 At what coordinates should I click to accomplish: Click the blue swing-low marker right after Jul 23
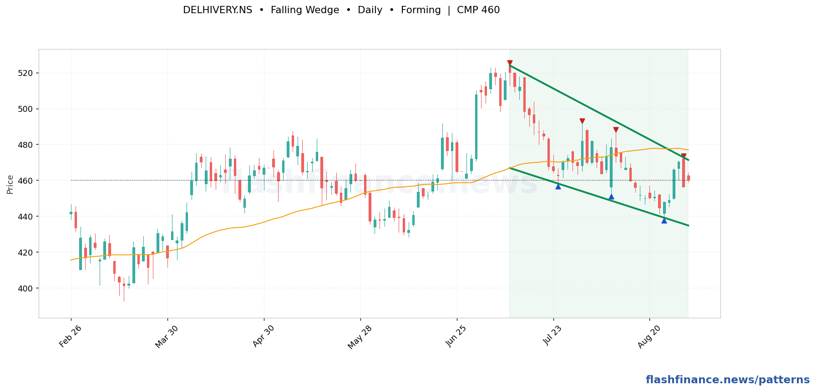tap(558, 186)
